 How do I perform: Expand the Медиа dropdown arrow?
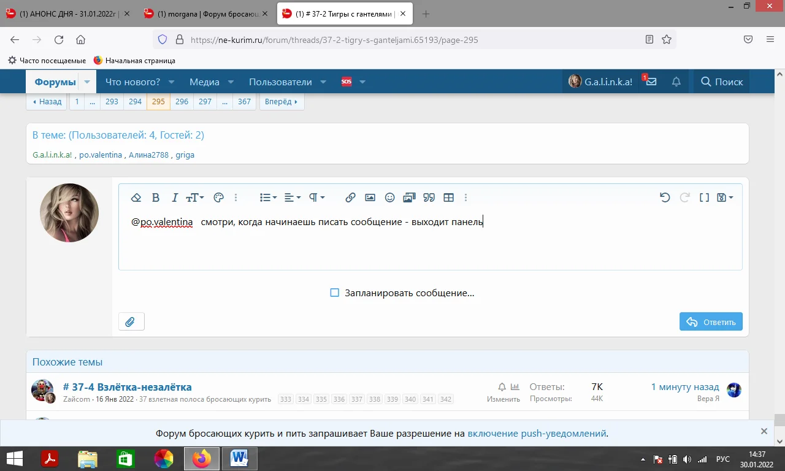pyautogui.click(x=231, y=82)
